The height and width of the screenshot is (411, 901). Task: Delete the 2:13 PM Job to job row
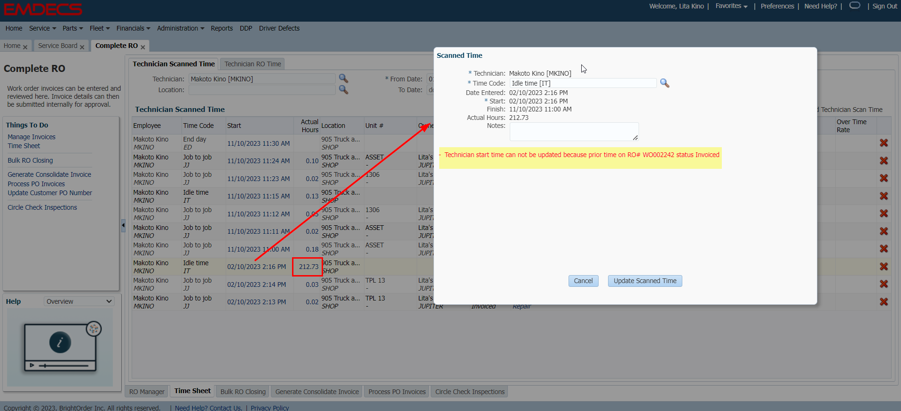tap(884, 302)
